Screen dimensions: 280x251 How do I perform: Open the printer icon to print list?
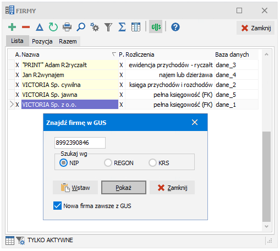pos(67,27)
